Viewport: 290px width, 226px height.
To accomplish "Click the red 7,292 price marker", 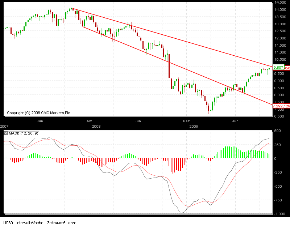I will (x=281, y=106).
